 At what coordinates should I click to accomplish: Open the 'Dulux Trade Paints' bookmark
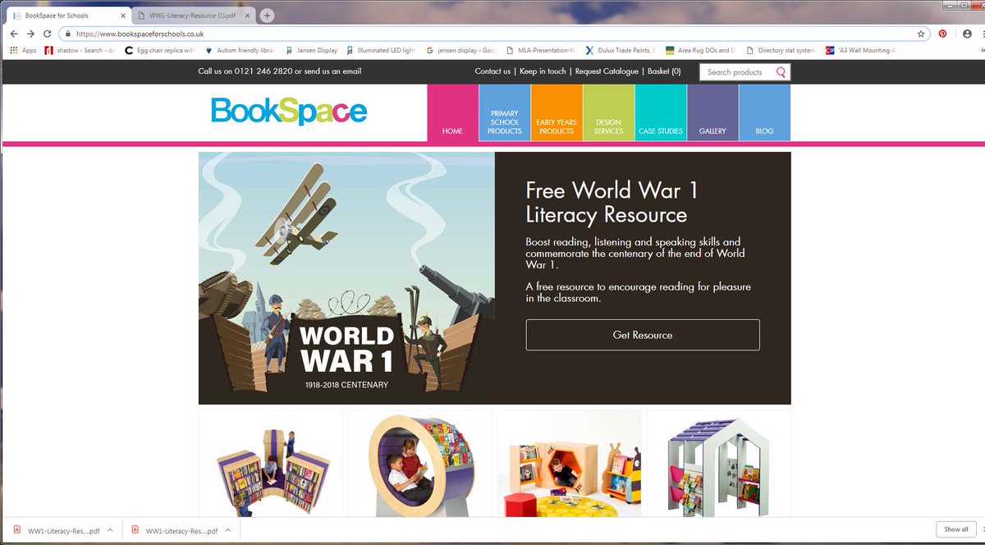[x=621, y=50]
